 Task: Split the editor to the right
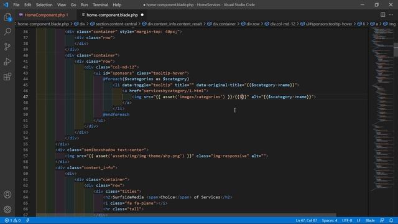tap(383, 15)
